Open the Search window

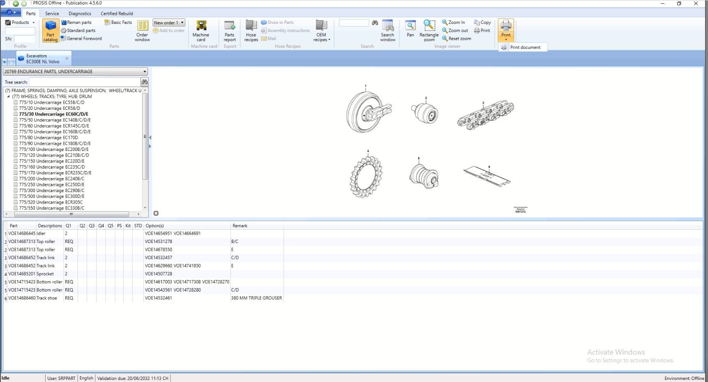387,31
